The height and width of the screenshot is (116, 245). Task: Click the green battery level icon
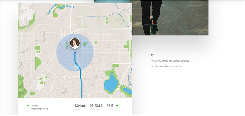[117, 106]
